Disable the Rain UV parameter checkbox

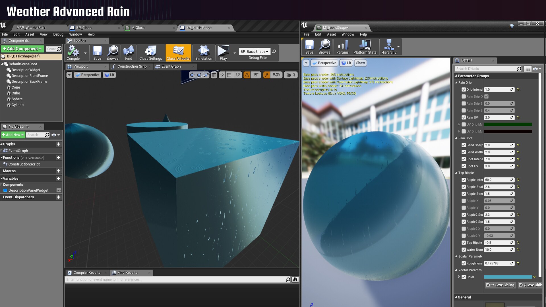pyautogui.click(x=464, y=117)
